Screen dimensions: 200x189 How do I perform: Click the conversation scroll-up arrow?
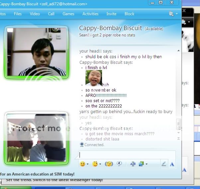[179, 51]
